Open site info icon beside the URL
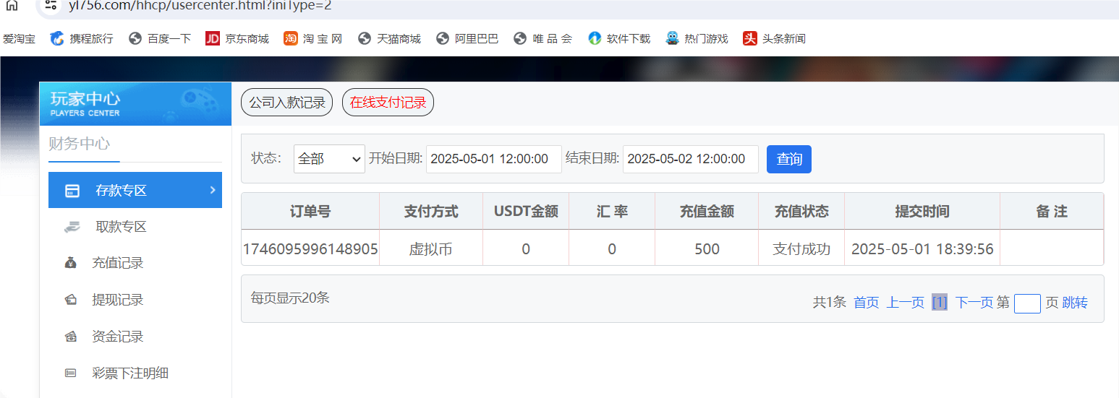This screenshot has width=1119, height=398. [51, 5]
